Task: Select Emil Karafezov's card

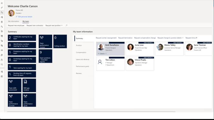Action: tap(110, 49)
